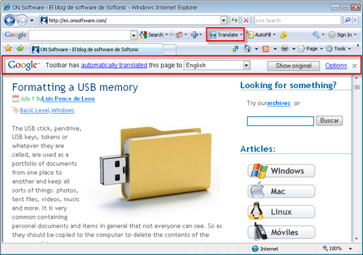
Task: Click the Linux penguin article icon
Action: (257, 211)
